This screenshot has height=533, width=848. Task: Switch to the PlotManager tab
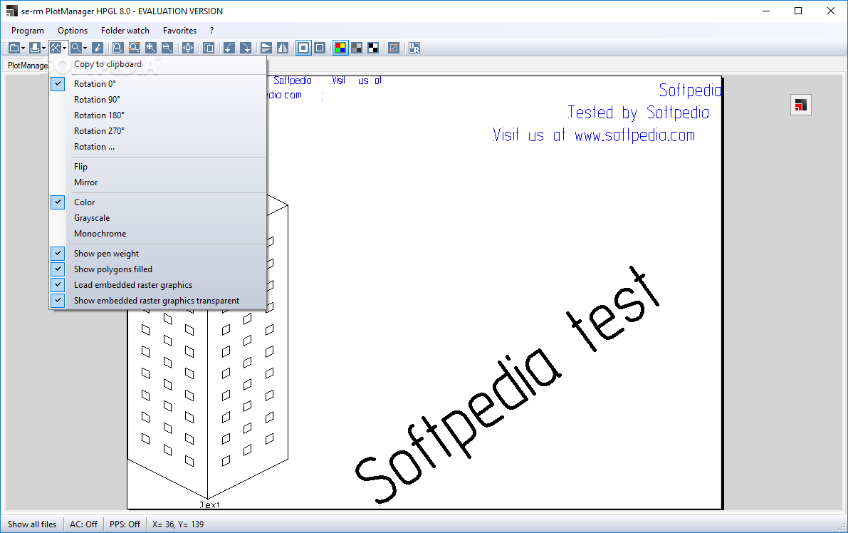27,66
